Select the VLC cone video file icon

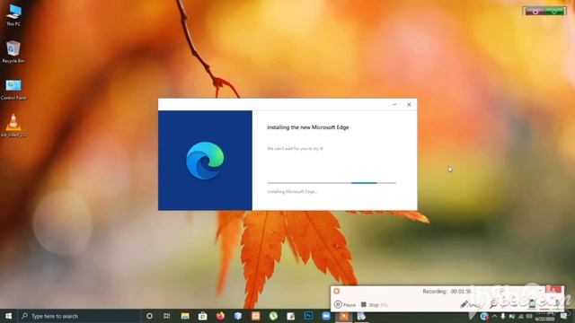tap(13, 126)
